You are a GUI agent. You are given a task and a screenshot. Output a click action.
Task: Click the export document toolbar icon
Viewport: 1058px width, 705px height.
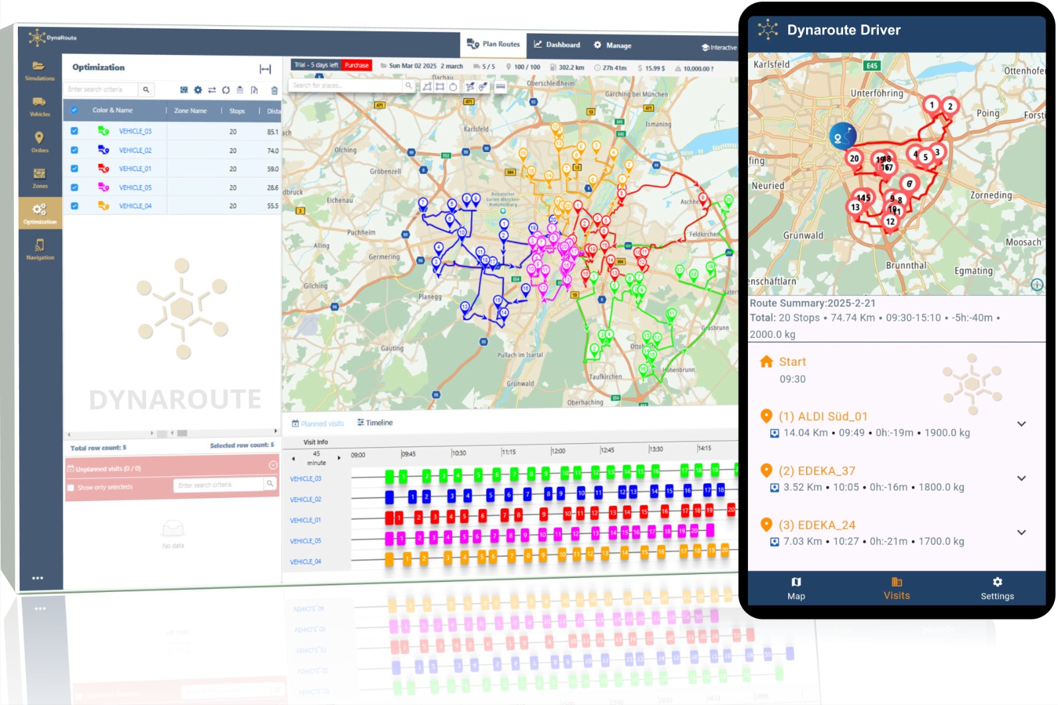254,90
